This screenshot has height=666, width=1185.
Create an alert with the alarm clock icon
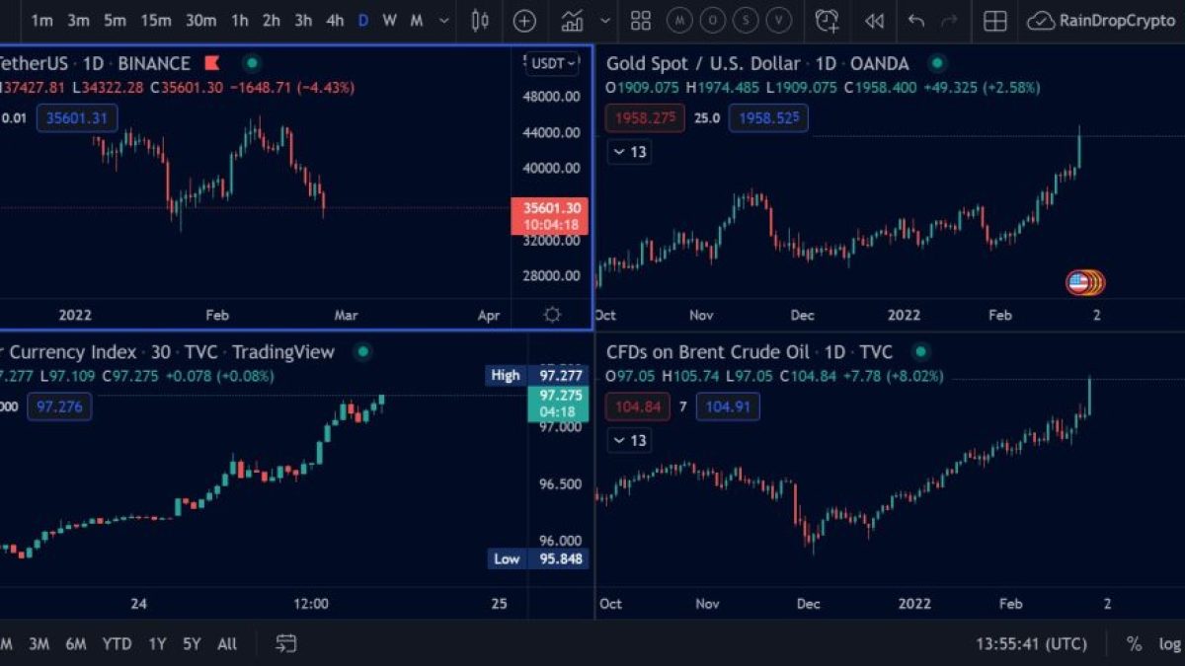[827, 21]
